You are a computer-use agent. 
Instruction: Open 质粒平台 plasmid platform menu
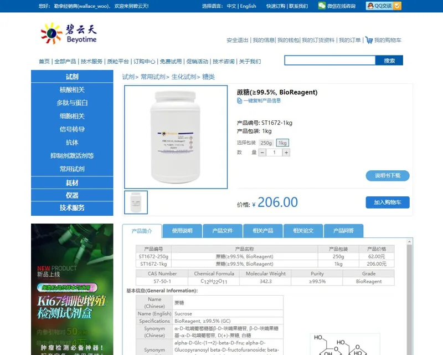point(118,62)
